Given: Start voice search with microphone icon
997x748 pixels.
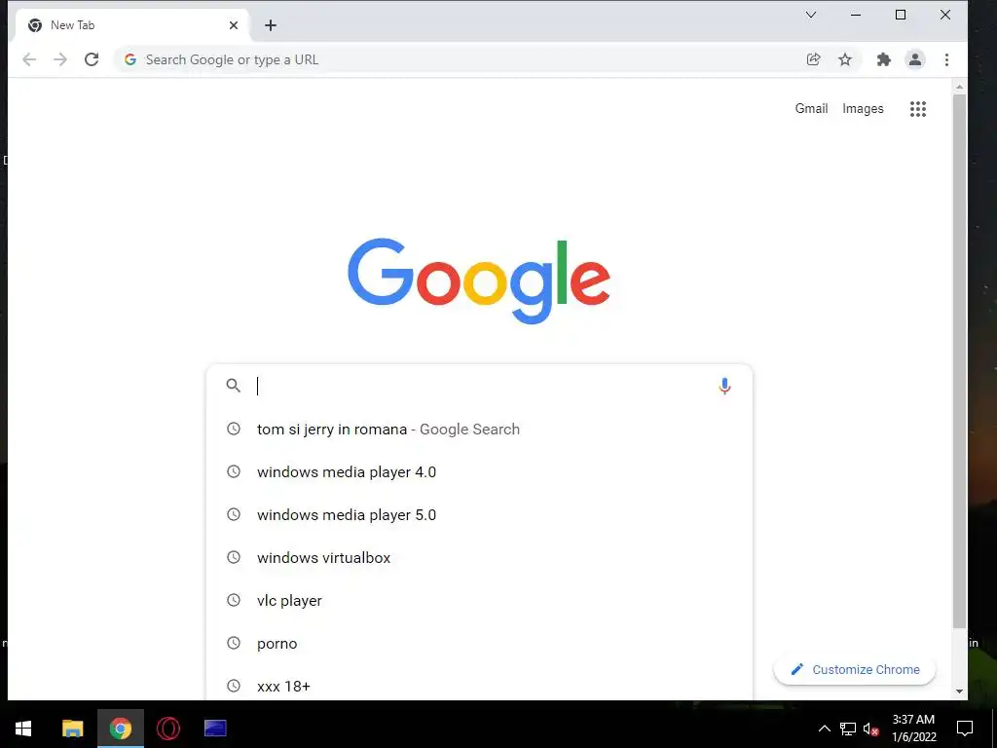Looking at the screenshot, I should (724, 386).
